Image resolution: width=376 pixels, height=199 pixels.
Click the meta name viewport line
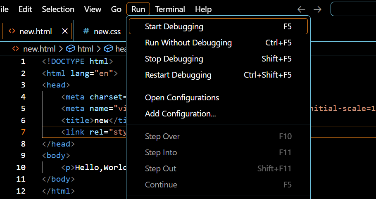click(93, 109)
